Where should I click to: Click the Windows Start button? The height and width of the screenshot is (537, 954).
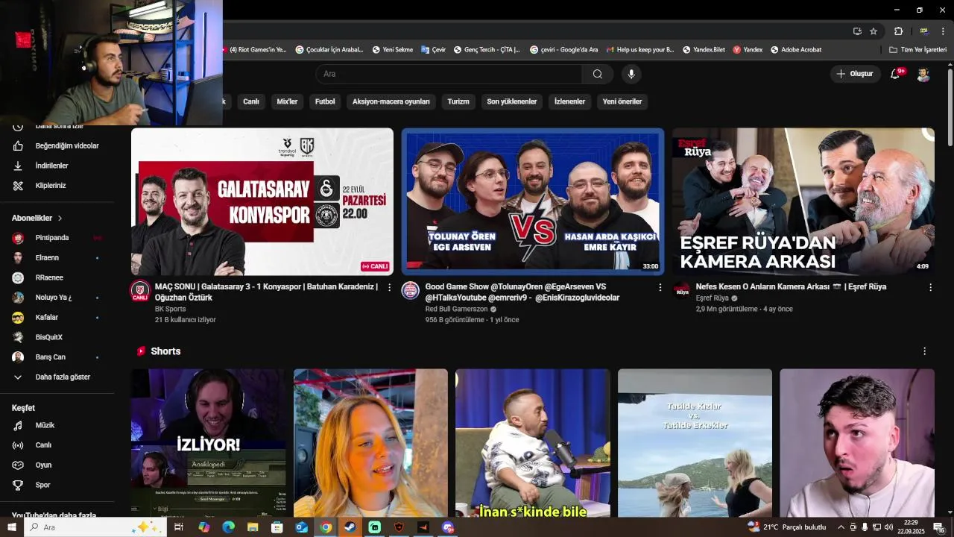click(11, 527)
